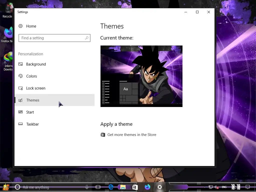256x192 pixels.
Task: Click the Store bag icon beside themes link
Action: pyautogui.click(x=103, y=134)
